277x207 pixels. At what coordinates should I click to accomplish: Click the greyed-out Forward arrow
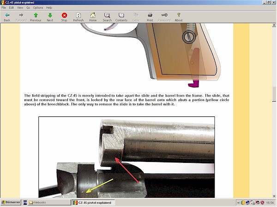pos(21,17)
